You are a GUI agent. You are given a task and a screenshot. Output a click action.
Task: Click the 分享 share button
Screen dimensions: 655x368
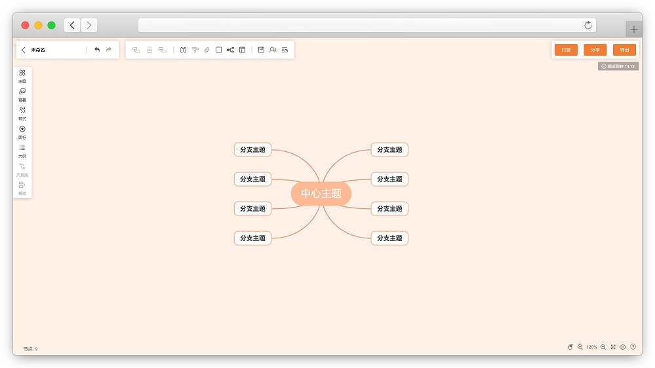(x=595, y=50)
